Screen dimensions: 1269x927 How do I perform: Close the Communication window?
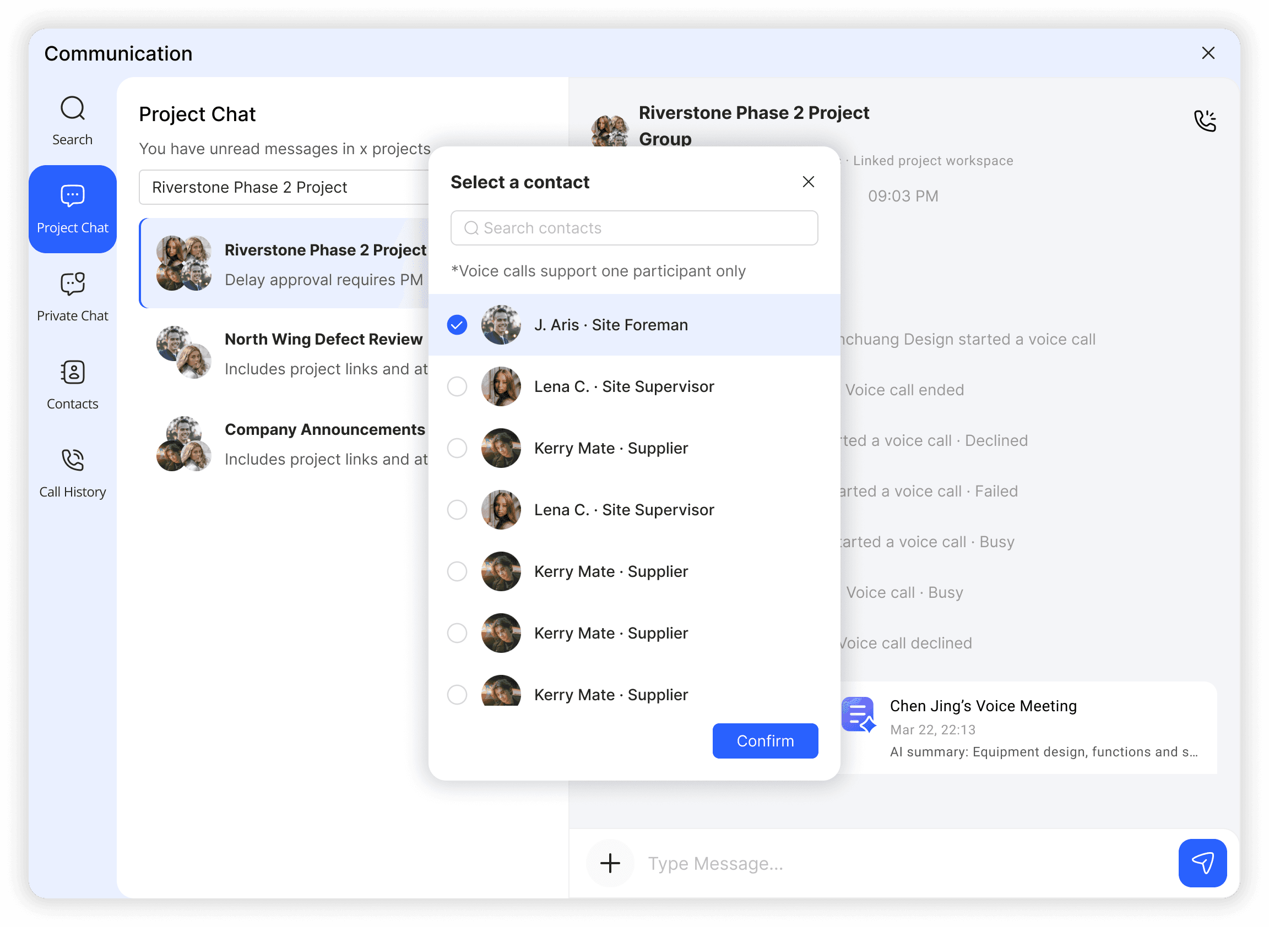coord(1208,53)
